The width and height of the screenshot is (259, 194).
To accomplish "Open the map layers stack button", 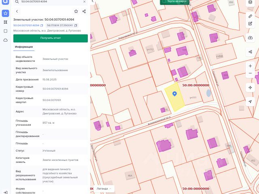I will pos(250,2).
